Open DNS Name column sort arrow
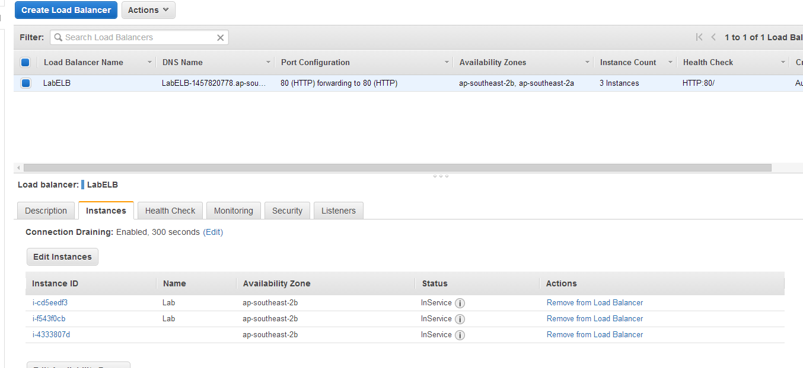 tap(268, 63)
